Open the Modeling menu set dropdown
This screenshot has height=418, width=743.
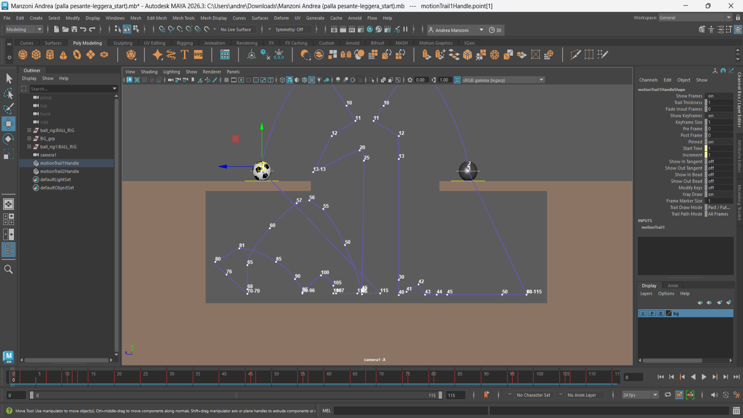[24, 29]
